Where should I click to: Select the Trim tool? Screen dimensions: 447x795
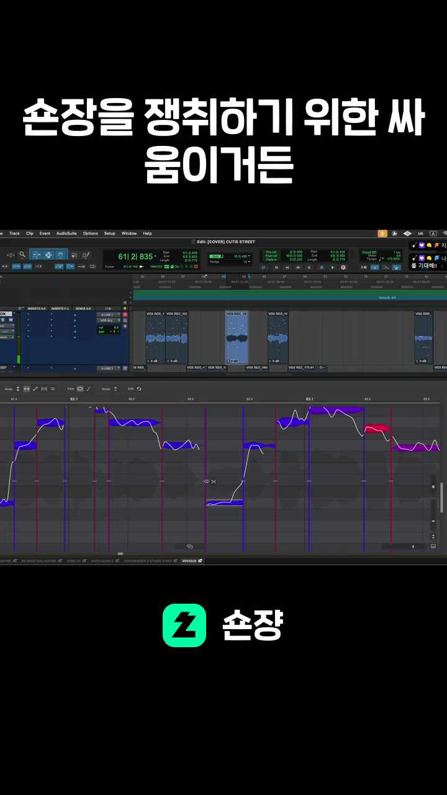[x=36, y=255]
